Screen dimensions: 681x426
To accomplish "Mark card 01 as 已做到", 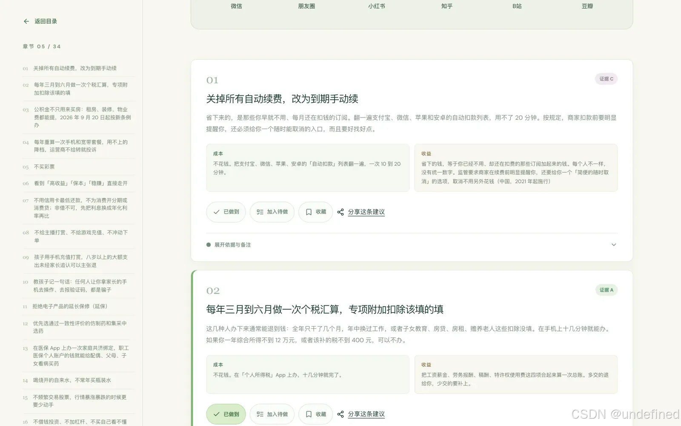I will click(x=226, y=212).
